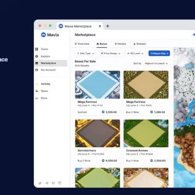
Task: Click Auction on the 3,100.00 Mega Fortress
Action: tap(82, 112)
